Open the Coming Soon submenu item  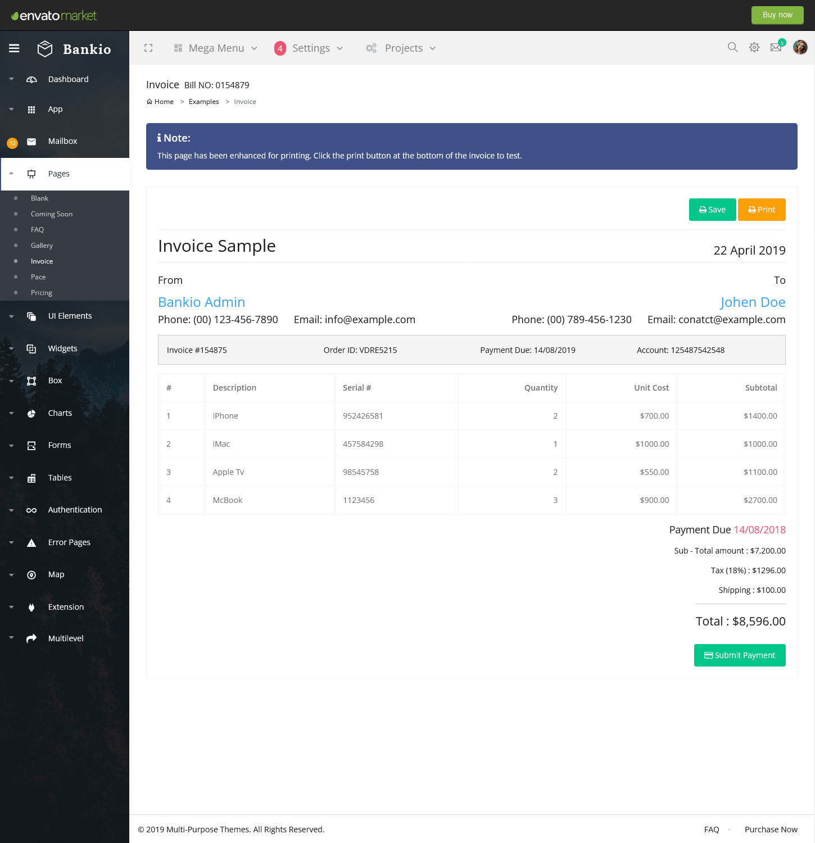(x=52, y=214)
